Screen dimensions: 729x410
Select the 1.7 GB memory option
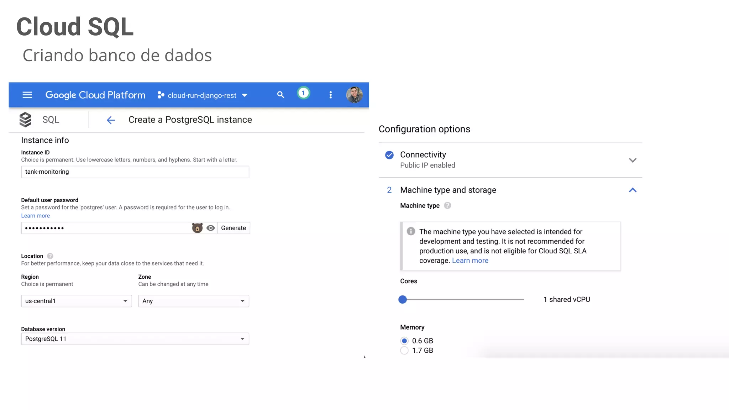[404, 351]
